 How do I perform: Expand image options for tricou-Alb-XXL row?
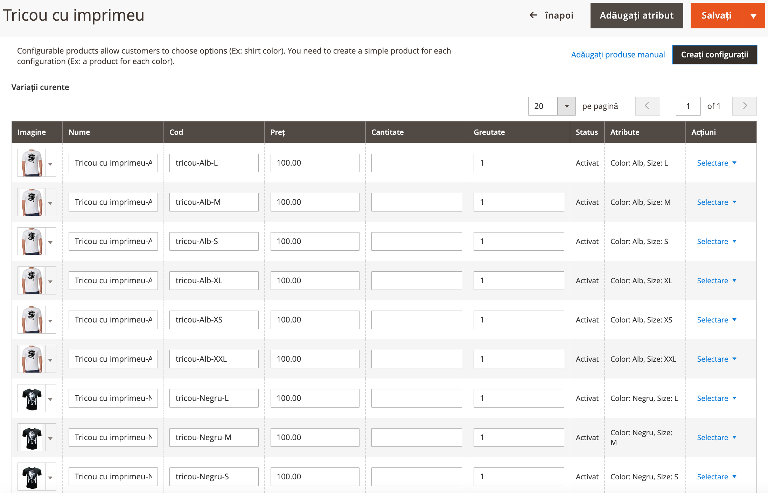click(x=50, y=359)
